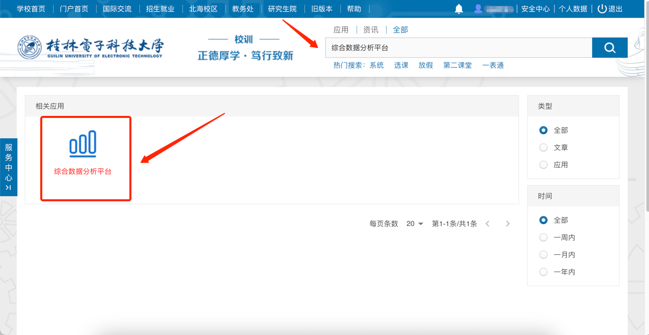The height and width of the screenshot is (335, 649).
Task: Open the 安全中心 link
Action: click(535, 9)
